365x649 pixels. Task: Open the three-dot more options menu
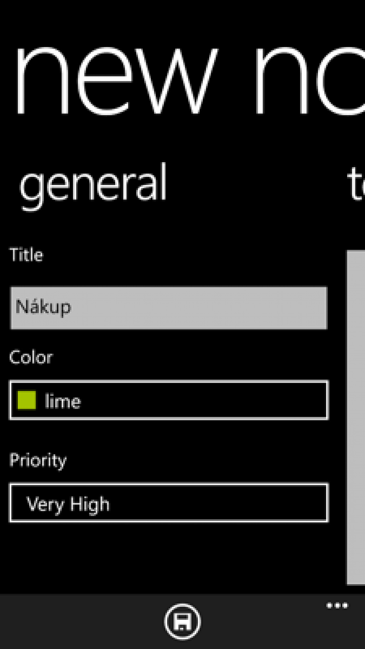(x=337, y=605)
